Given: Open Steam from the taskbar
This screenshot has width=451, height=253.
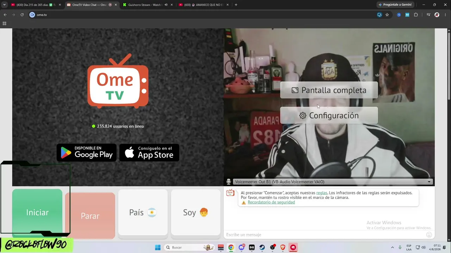Looking at the screenshot, I should (262, 247).
